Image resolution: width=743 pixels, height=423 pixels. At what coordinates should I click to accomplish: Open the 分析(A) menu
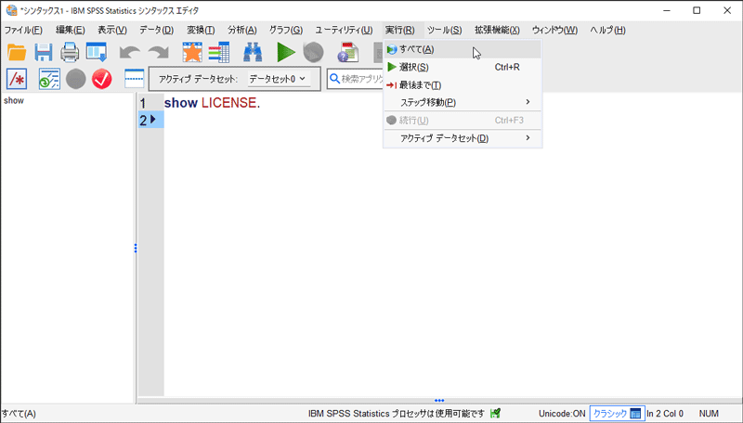tap(242, 31)
